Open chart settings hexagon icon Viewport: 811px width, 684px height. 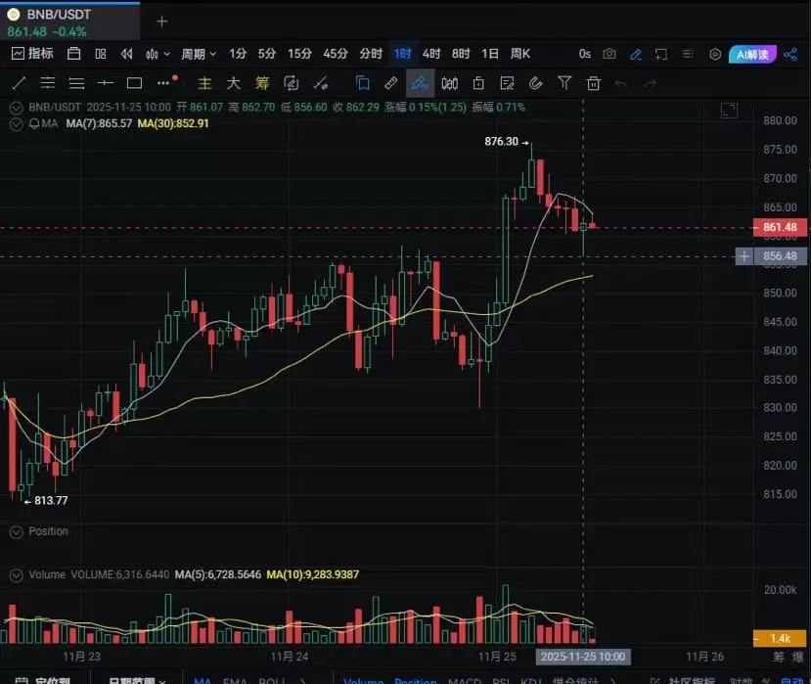point(715,55)
